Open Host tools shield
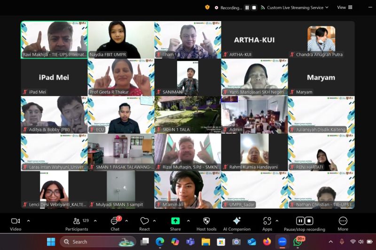The height and width of the screenshot is (250, 376). pos(206,221)
